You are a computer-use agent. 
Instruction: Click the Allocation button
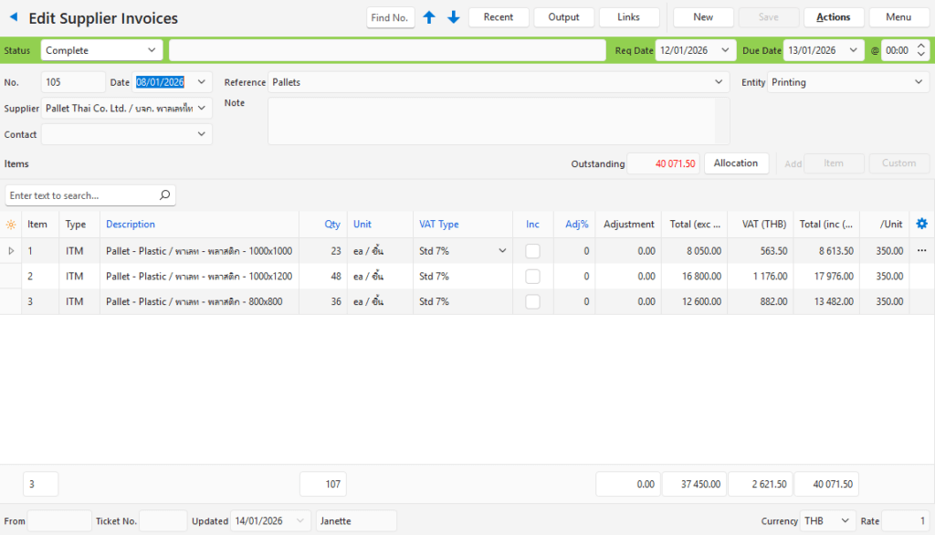pos(735,163)
